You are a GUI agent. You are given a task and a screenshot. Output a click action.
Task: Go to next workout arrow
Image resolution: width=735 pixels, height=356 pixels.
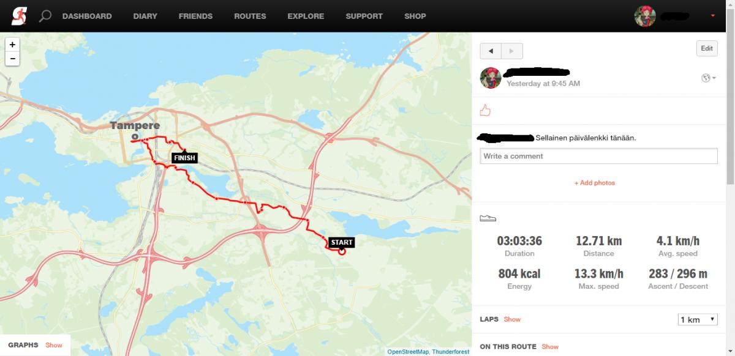point(512,50)
